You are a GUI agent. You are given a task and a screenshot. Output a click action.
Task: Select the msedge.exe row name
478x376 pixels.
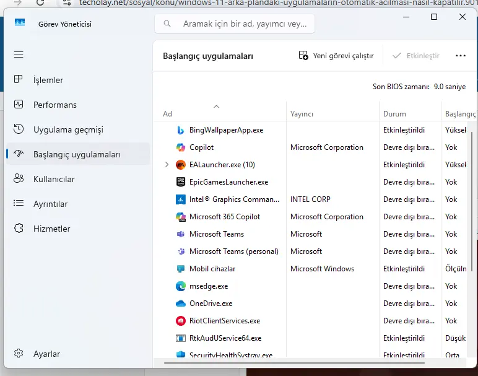point(209,286)
